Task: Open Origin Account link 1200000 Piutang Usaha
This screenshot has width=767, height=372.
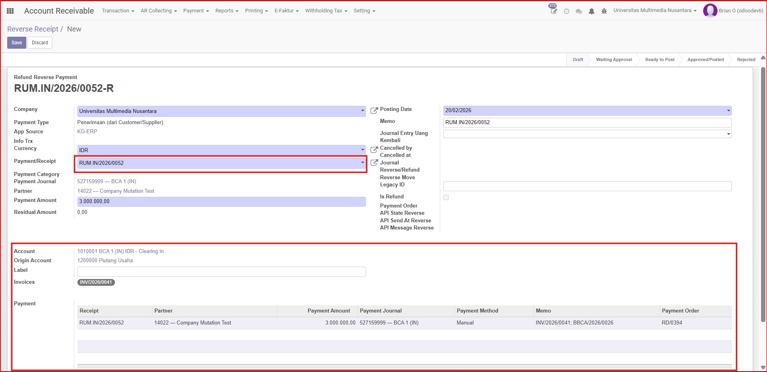Action: (x=105, y=260)
